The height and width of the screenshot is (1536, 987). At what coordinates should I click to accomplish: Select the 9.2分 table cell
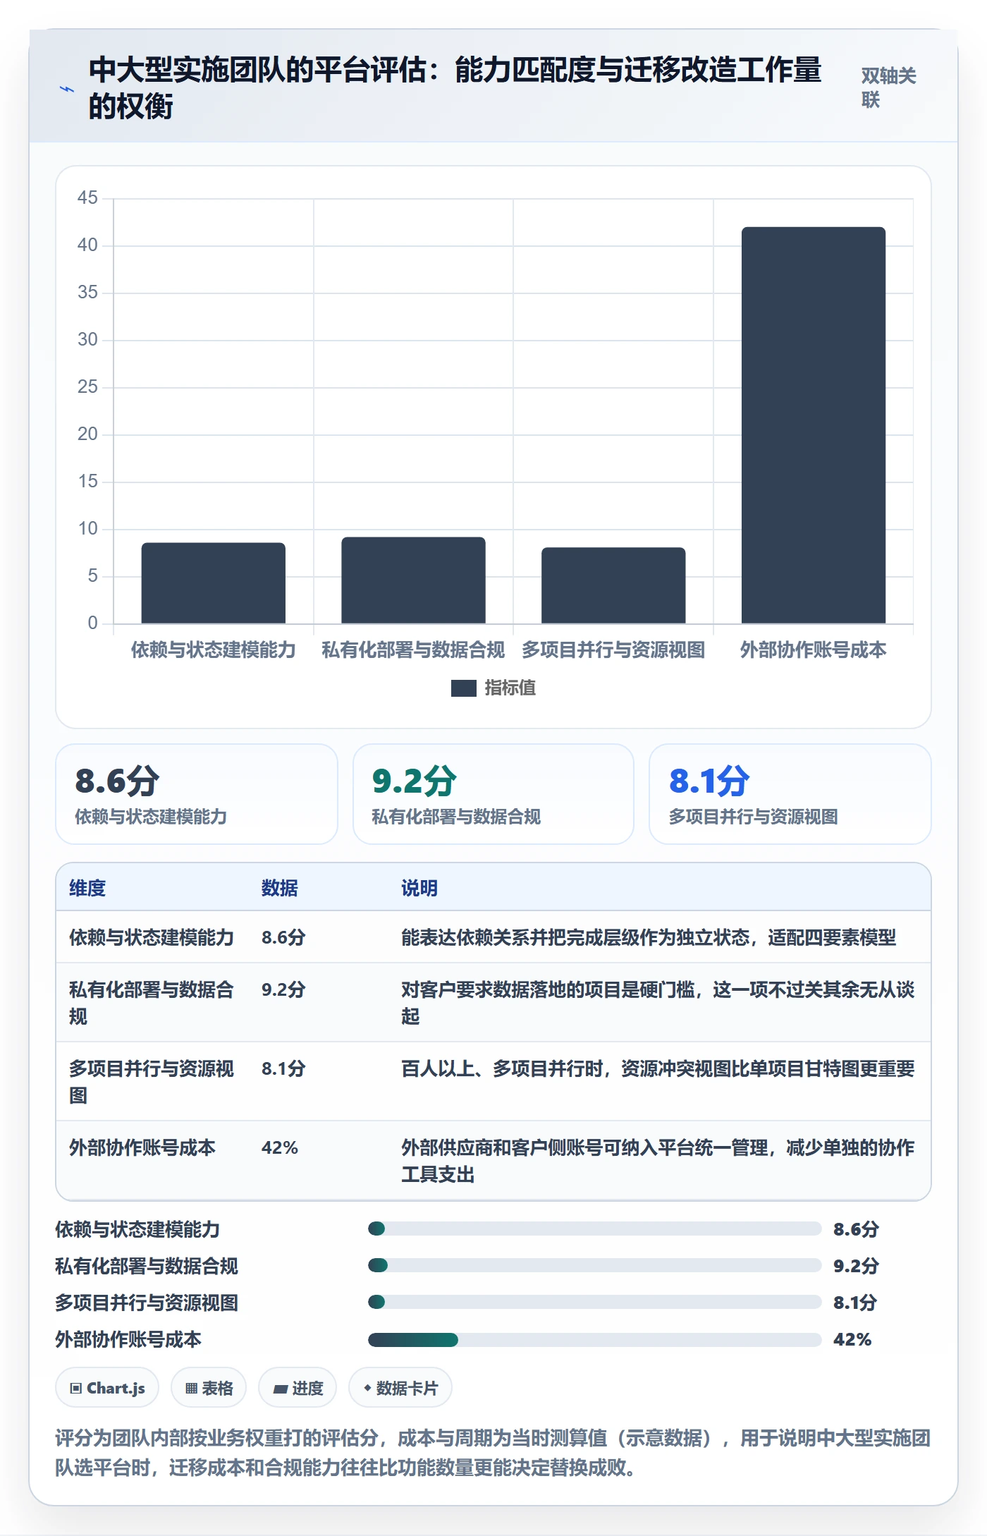(283, 989)
